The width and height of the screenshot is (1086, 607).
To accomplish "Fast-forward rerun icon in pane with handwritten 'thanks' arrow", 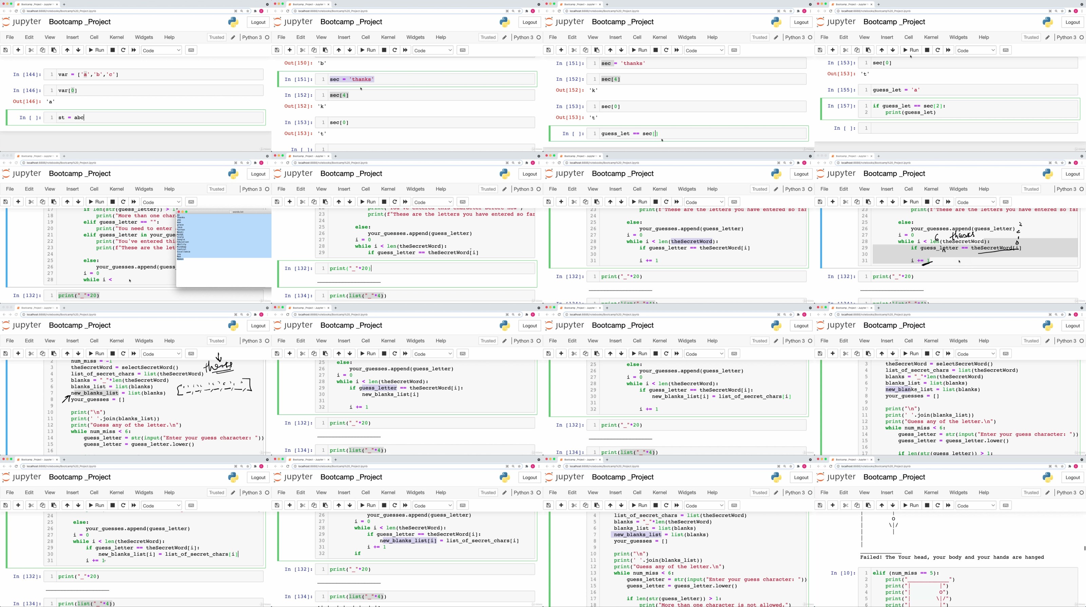I will point(134,353).
